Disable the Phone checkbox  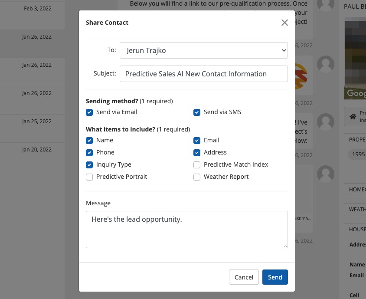[x=89, y=152]
